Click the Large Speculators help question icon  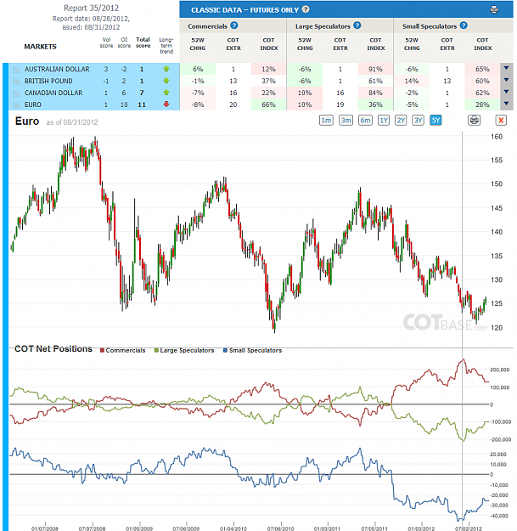click(357, 25)
